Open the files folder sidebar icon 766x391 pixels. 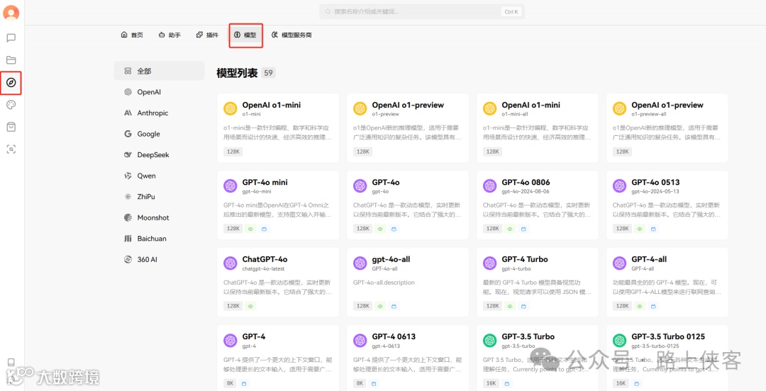click(x=11, y=60)
